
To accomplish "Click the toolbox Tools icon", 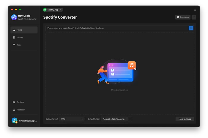I will pyautogui.click(x=14, y=45).
